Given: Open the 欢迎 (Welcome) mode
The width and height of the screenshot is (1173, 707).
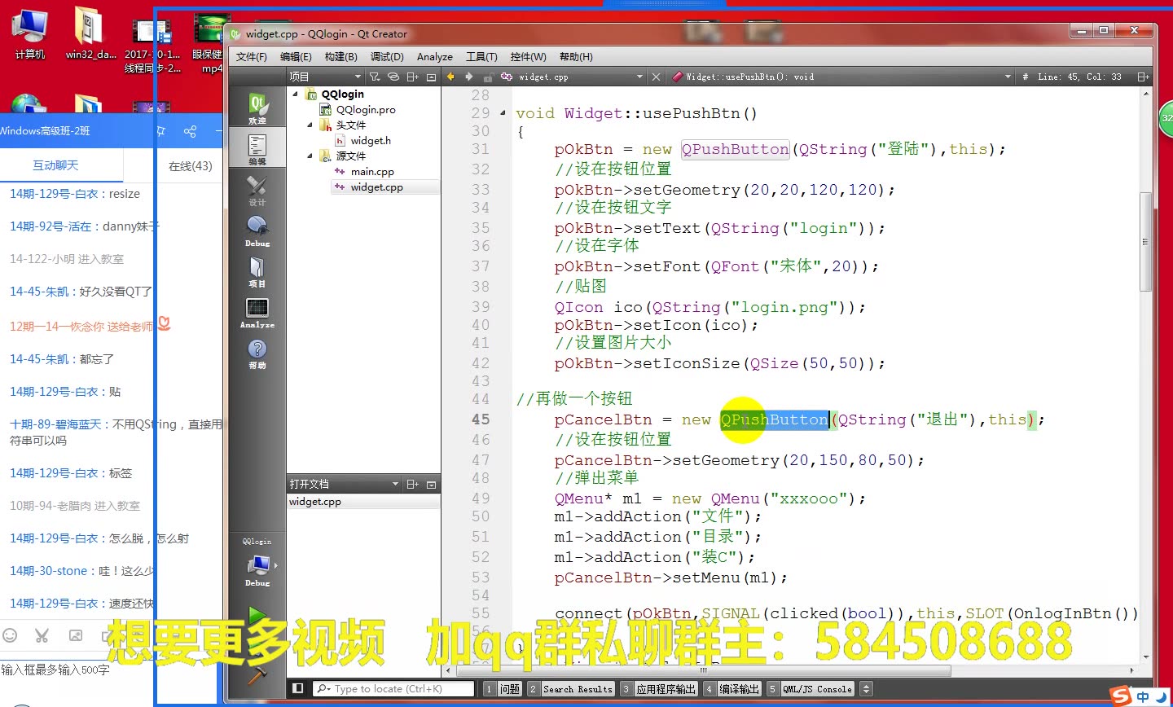Looking at the screenshot, I should 257,107.
